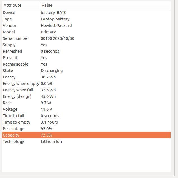
Task: Click the highlighted Capacity 72.3% row
Action: pos(86,135)
